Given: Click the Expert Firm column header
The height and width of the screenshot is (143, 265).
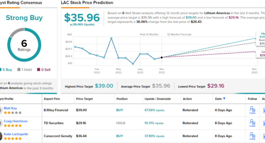Looking at the screenshot, I should [53, 99].
